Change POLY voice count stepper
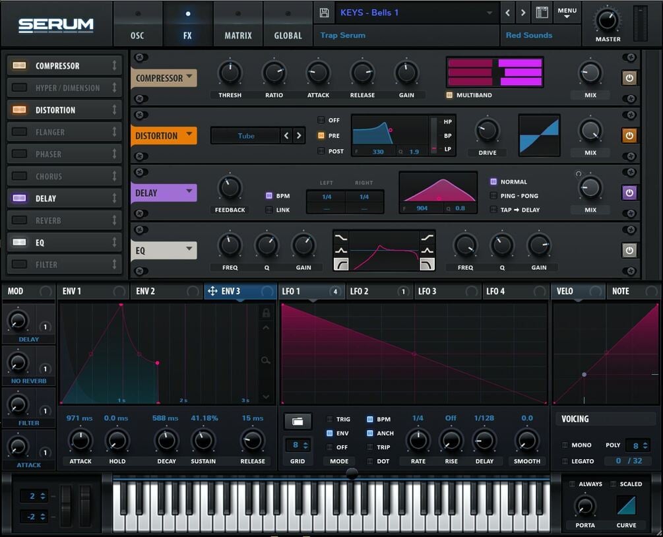 (x=645, y=445)
